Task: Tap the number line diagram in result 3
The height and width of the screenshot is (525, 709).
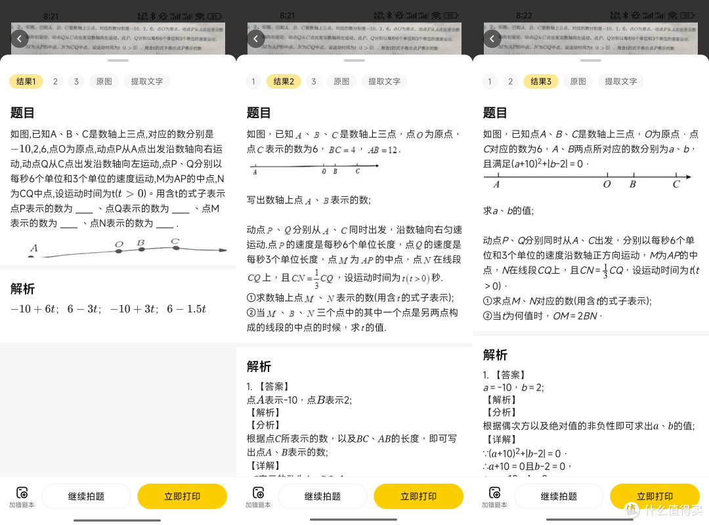Action: (x=588, y=180)
